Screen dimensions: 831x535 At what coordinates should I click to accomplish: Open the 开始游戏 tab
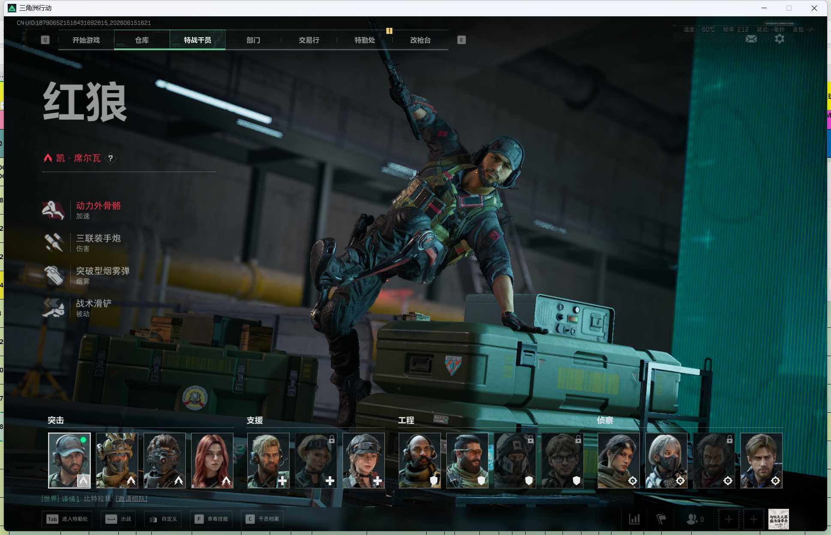pyautogui.click(x=86, y=40)
